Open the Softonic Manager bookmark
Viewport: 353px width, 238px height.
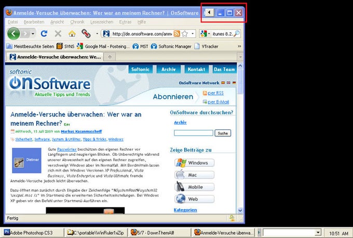171,46
